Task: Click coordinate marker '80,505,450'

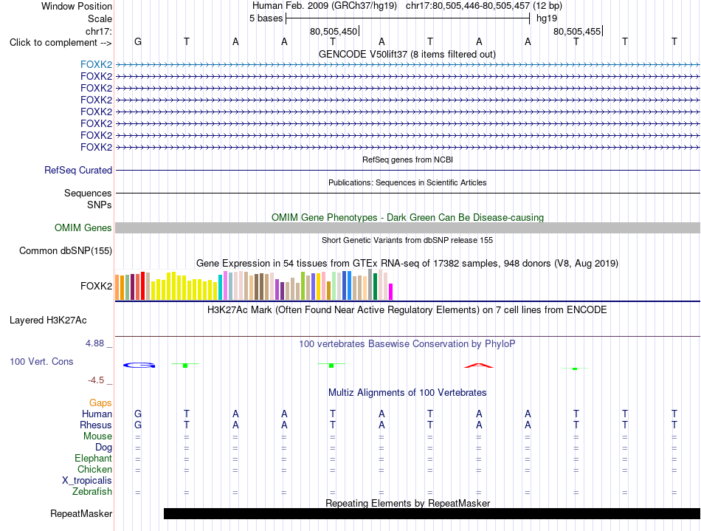Action: point(334,31)
